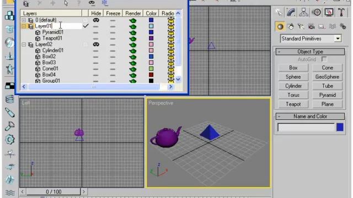Select the Geometry category sphere icon
The height and width of the screenshot is (198, 353).
[280, 27]
